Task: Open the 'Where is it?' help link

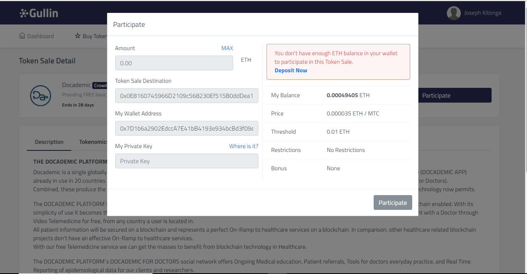Action: [x=244, y=146]
